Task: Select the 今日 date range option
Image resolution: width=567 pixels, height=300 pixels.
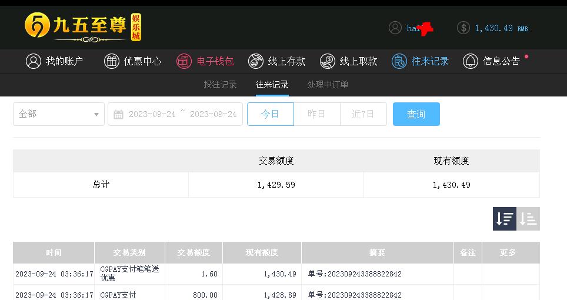Action: (x=271, y=114)
